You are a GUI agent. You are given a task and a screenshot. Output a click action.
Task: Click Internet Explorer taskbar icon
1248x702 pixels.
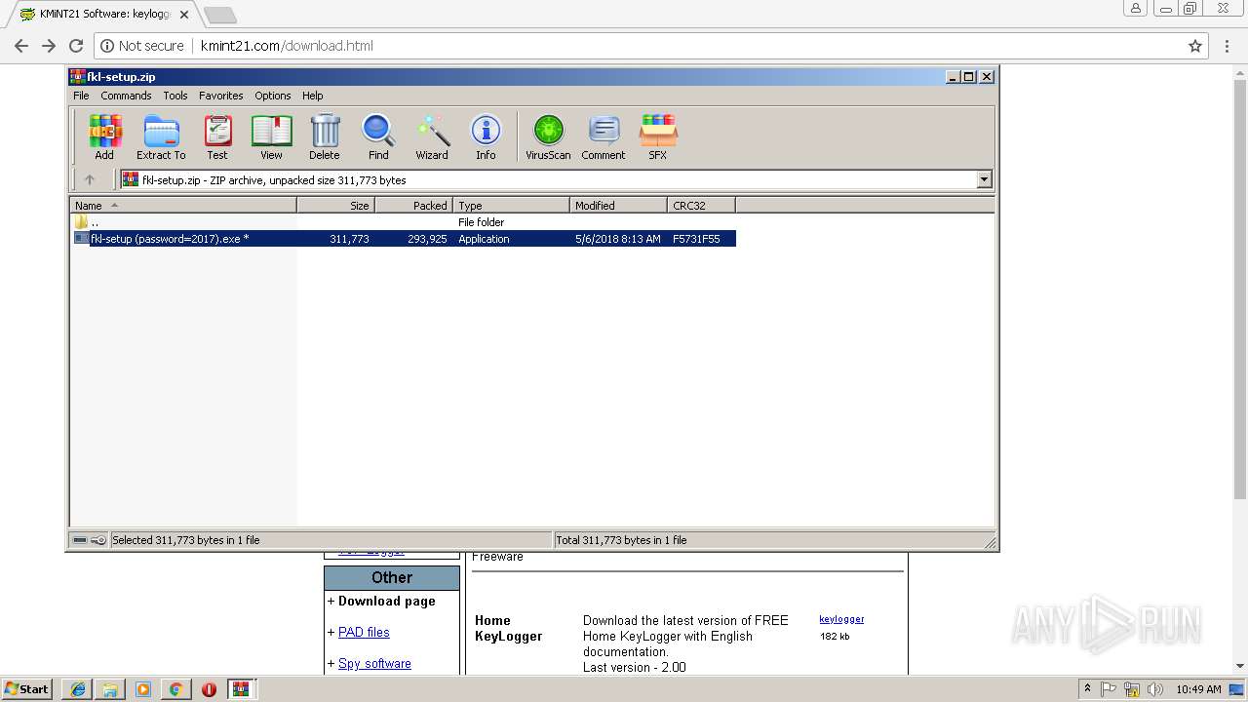point(77,689)
